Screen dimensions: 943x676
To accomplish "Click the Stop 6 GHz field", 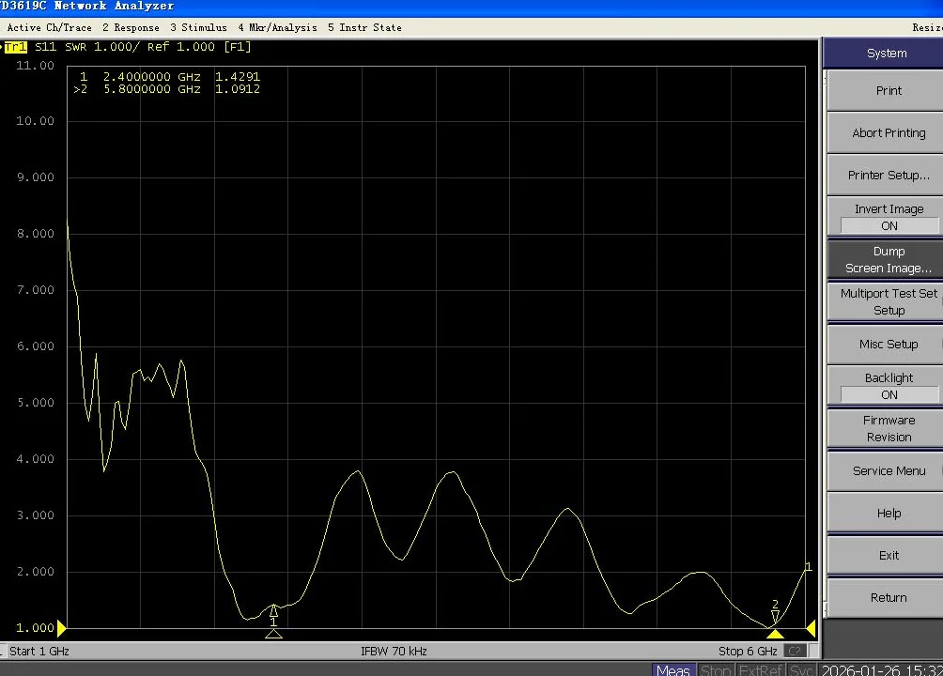I will point(748,651).
